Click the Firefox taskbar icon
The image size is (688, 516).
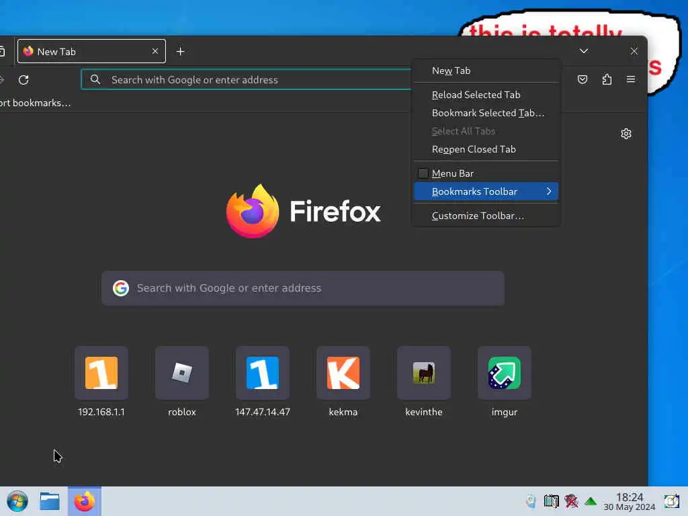click(x=84, y=501)
